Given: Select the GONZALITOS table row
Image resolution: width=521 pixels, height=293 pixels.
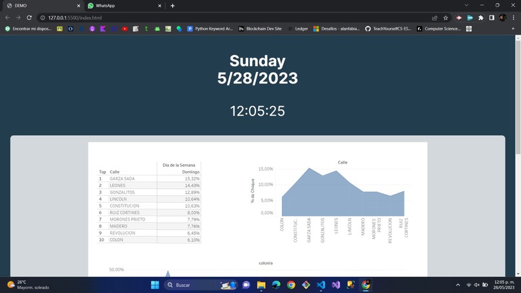Looking at the screenshot, I should tap(149, 192).
